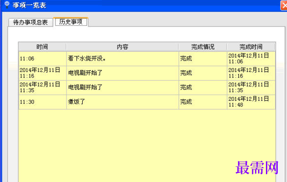The image size is (287, 182).
Task: Click 完成 status in the 11:16 row
Action: (203, 73)
